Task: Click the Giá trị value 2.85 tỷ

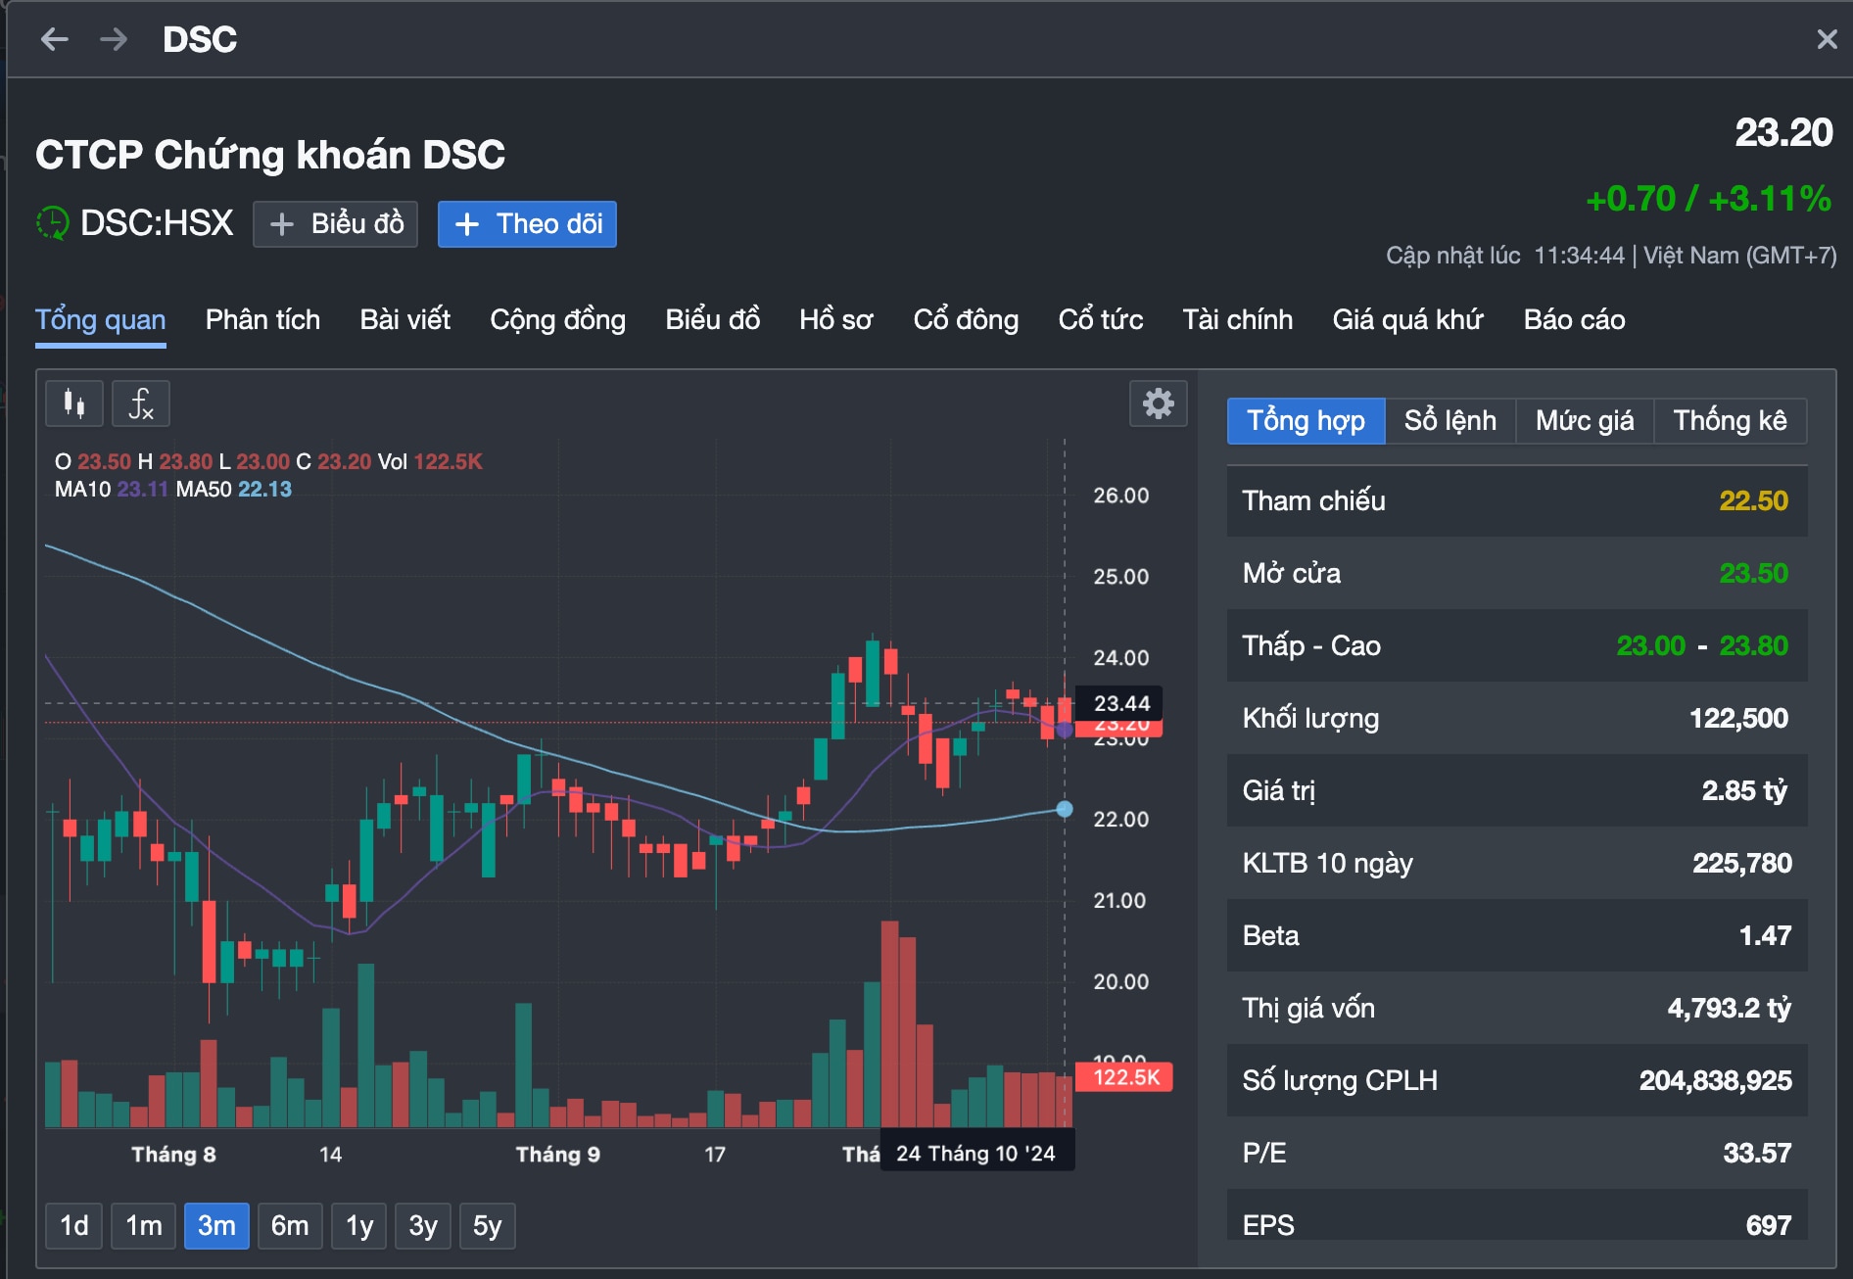Action: (x=1744, y=791)
